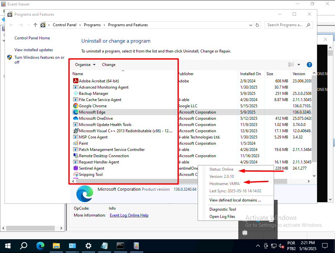The image size is (335, 253).
Task: Click the POR PTB2 language indicator
Action: point(291,246)
